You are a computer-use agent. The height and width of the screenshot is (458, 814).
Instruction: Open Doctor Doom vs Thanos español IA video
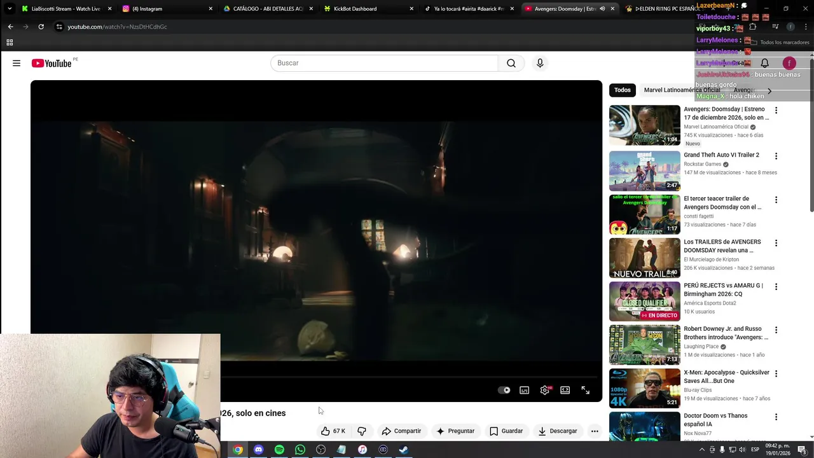(645, 427)
